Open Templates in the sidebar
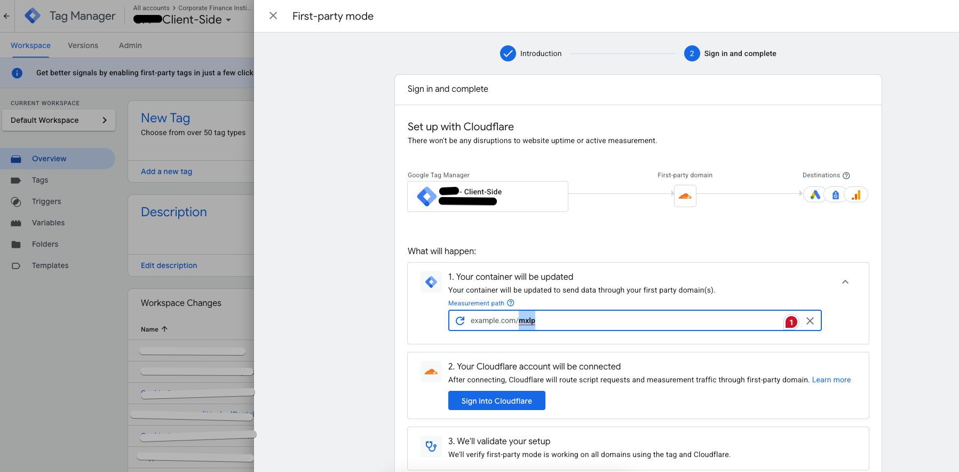The image size is (959, 472). [x=50, y=265]
